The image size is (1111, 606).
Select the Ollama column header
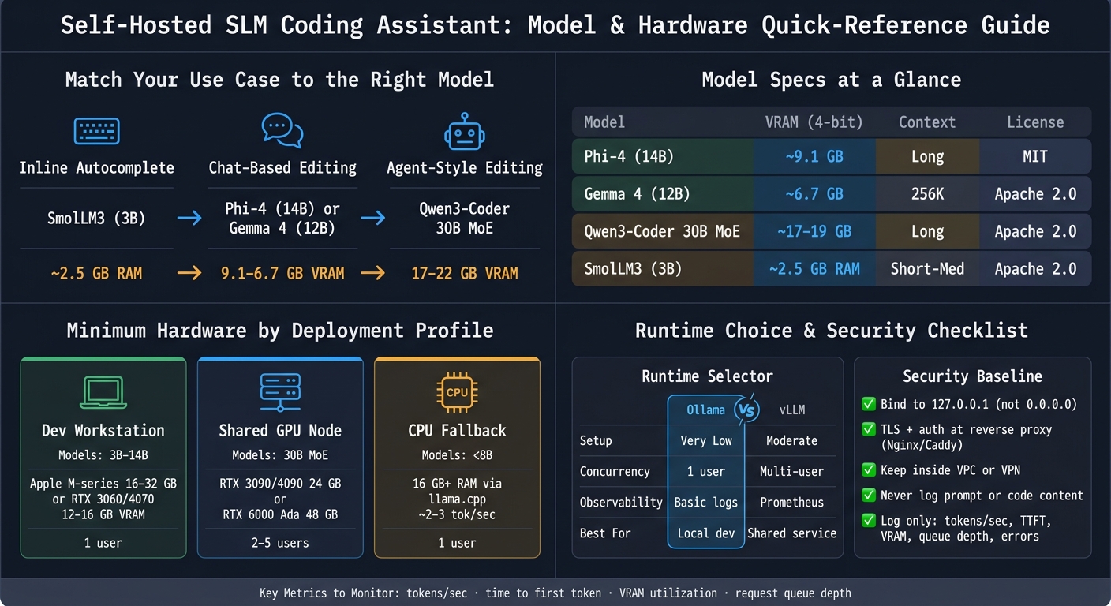(705, 410)
